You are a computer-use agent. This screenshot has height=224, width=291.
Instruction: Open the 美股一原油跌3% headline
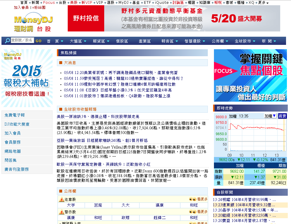tap(98, 117)
